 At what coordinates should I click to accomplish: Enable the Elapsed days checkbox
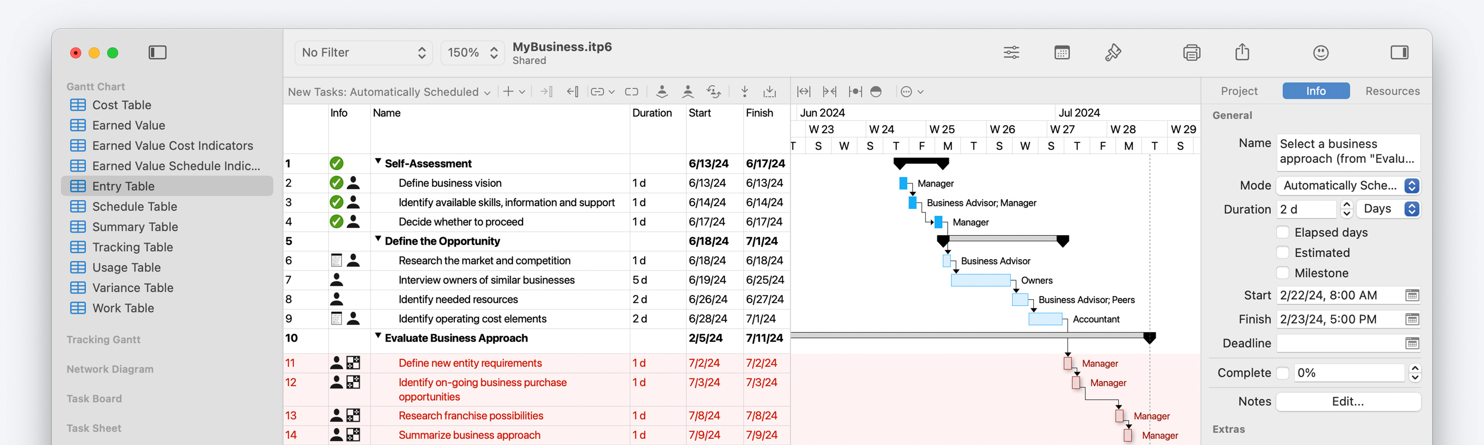point(1282,232)
